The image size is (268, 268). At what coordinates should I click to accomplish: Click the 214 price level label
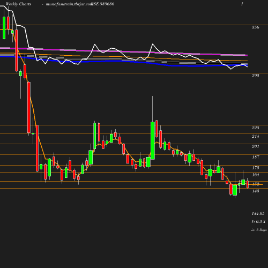(x=255, y=137)
